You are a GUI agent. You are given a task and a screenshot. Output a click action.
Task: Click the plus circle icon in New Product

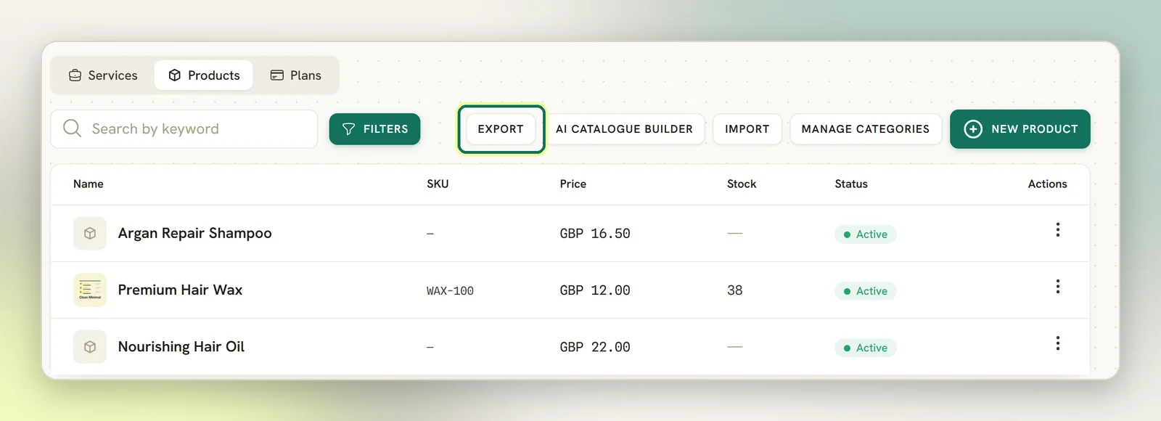point(973,129)
